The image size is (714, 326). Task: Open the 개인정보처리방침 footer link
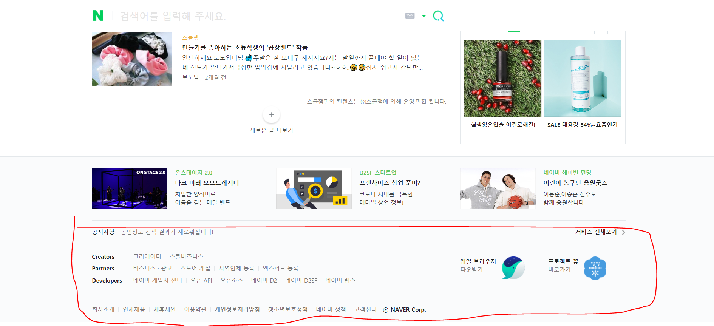[237, 309]
